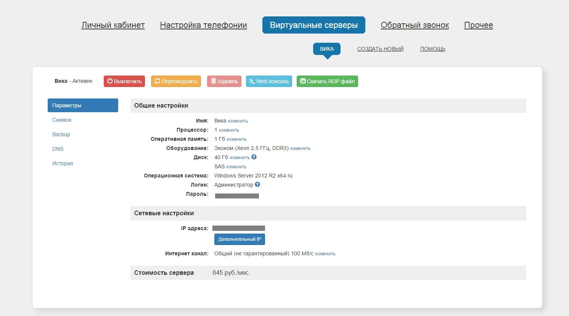The width and height of the screenshot is (569, 316).
Task: Click изменить next to Оперативная память
Action: pyautogui.click(x=236, y=139)
